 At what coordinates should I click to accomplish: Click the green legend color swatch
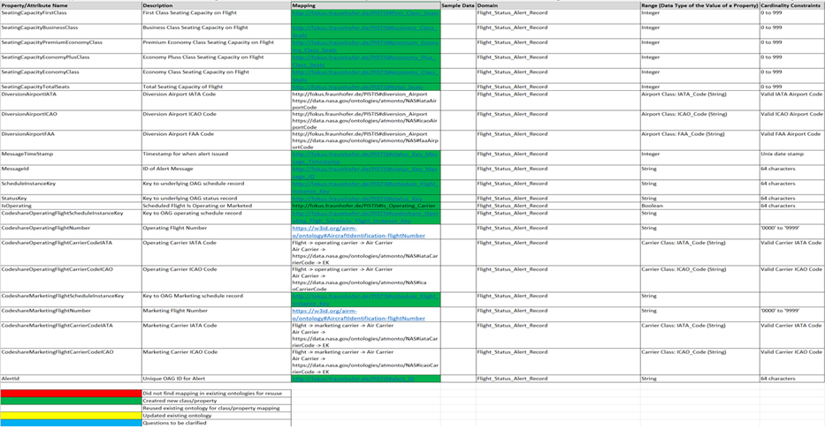[x=71, y=401]
